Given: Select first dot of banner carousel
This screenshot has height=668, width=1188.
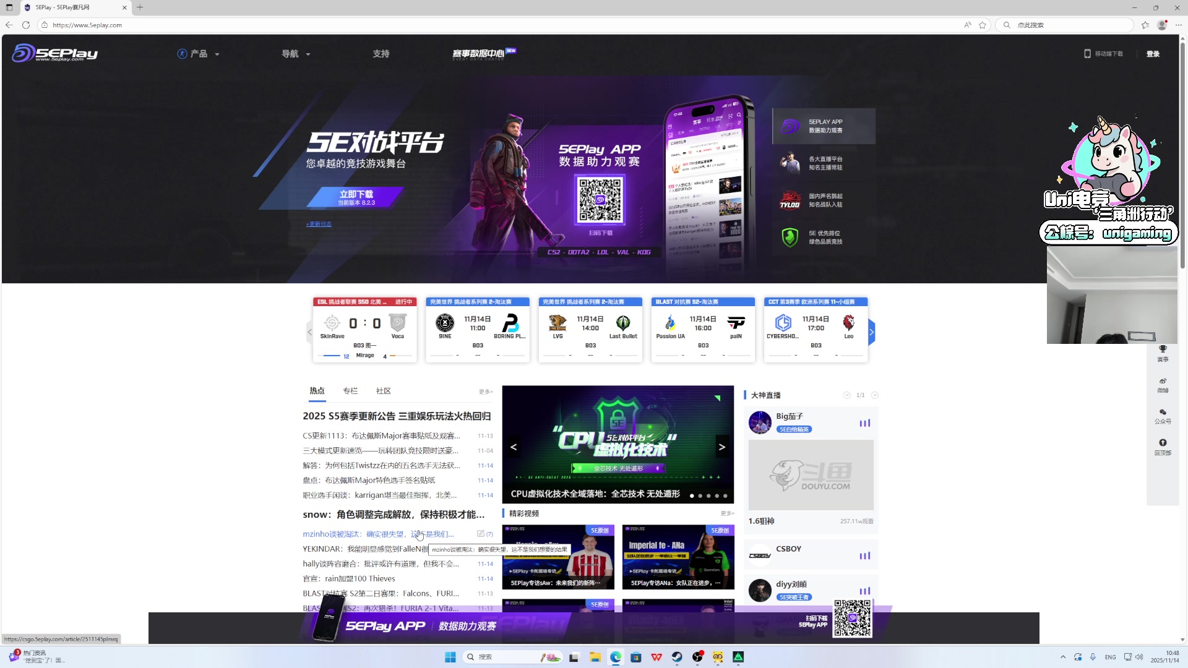Looking at the screenshot, I should click(692, 495).
